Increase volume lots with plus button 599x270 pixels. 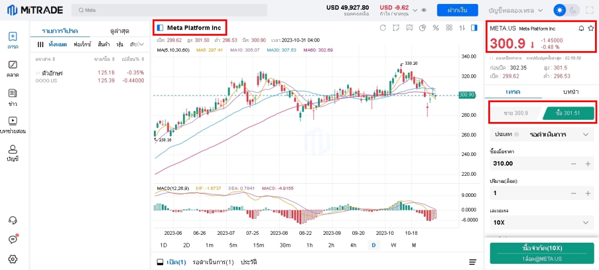[x=588, y=193]
